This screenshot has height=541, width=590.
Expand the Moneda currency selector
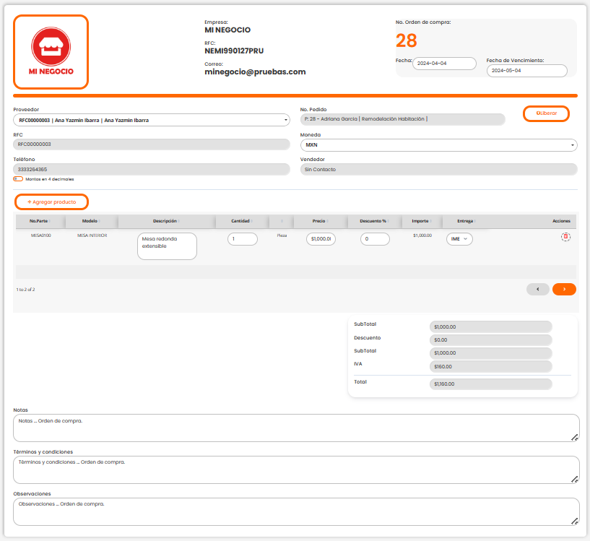[x=438, y=145]
